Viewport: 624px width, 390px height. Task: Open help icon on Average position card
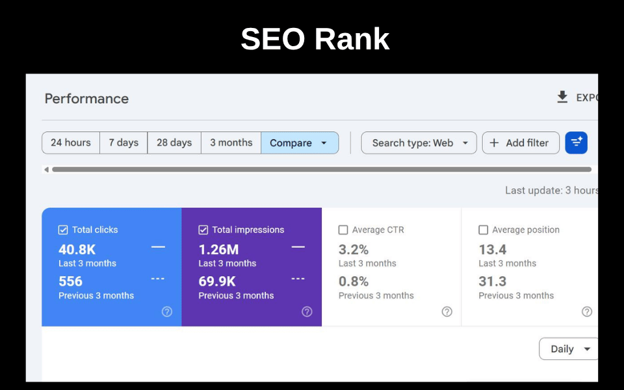[587, 311]
